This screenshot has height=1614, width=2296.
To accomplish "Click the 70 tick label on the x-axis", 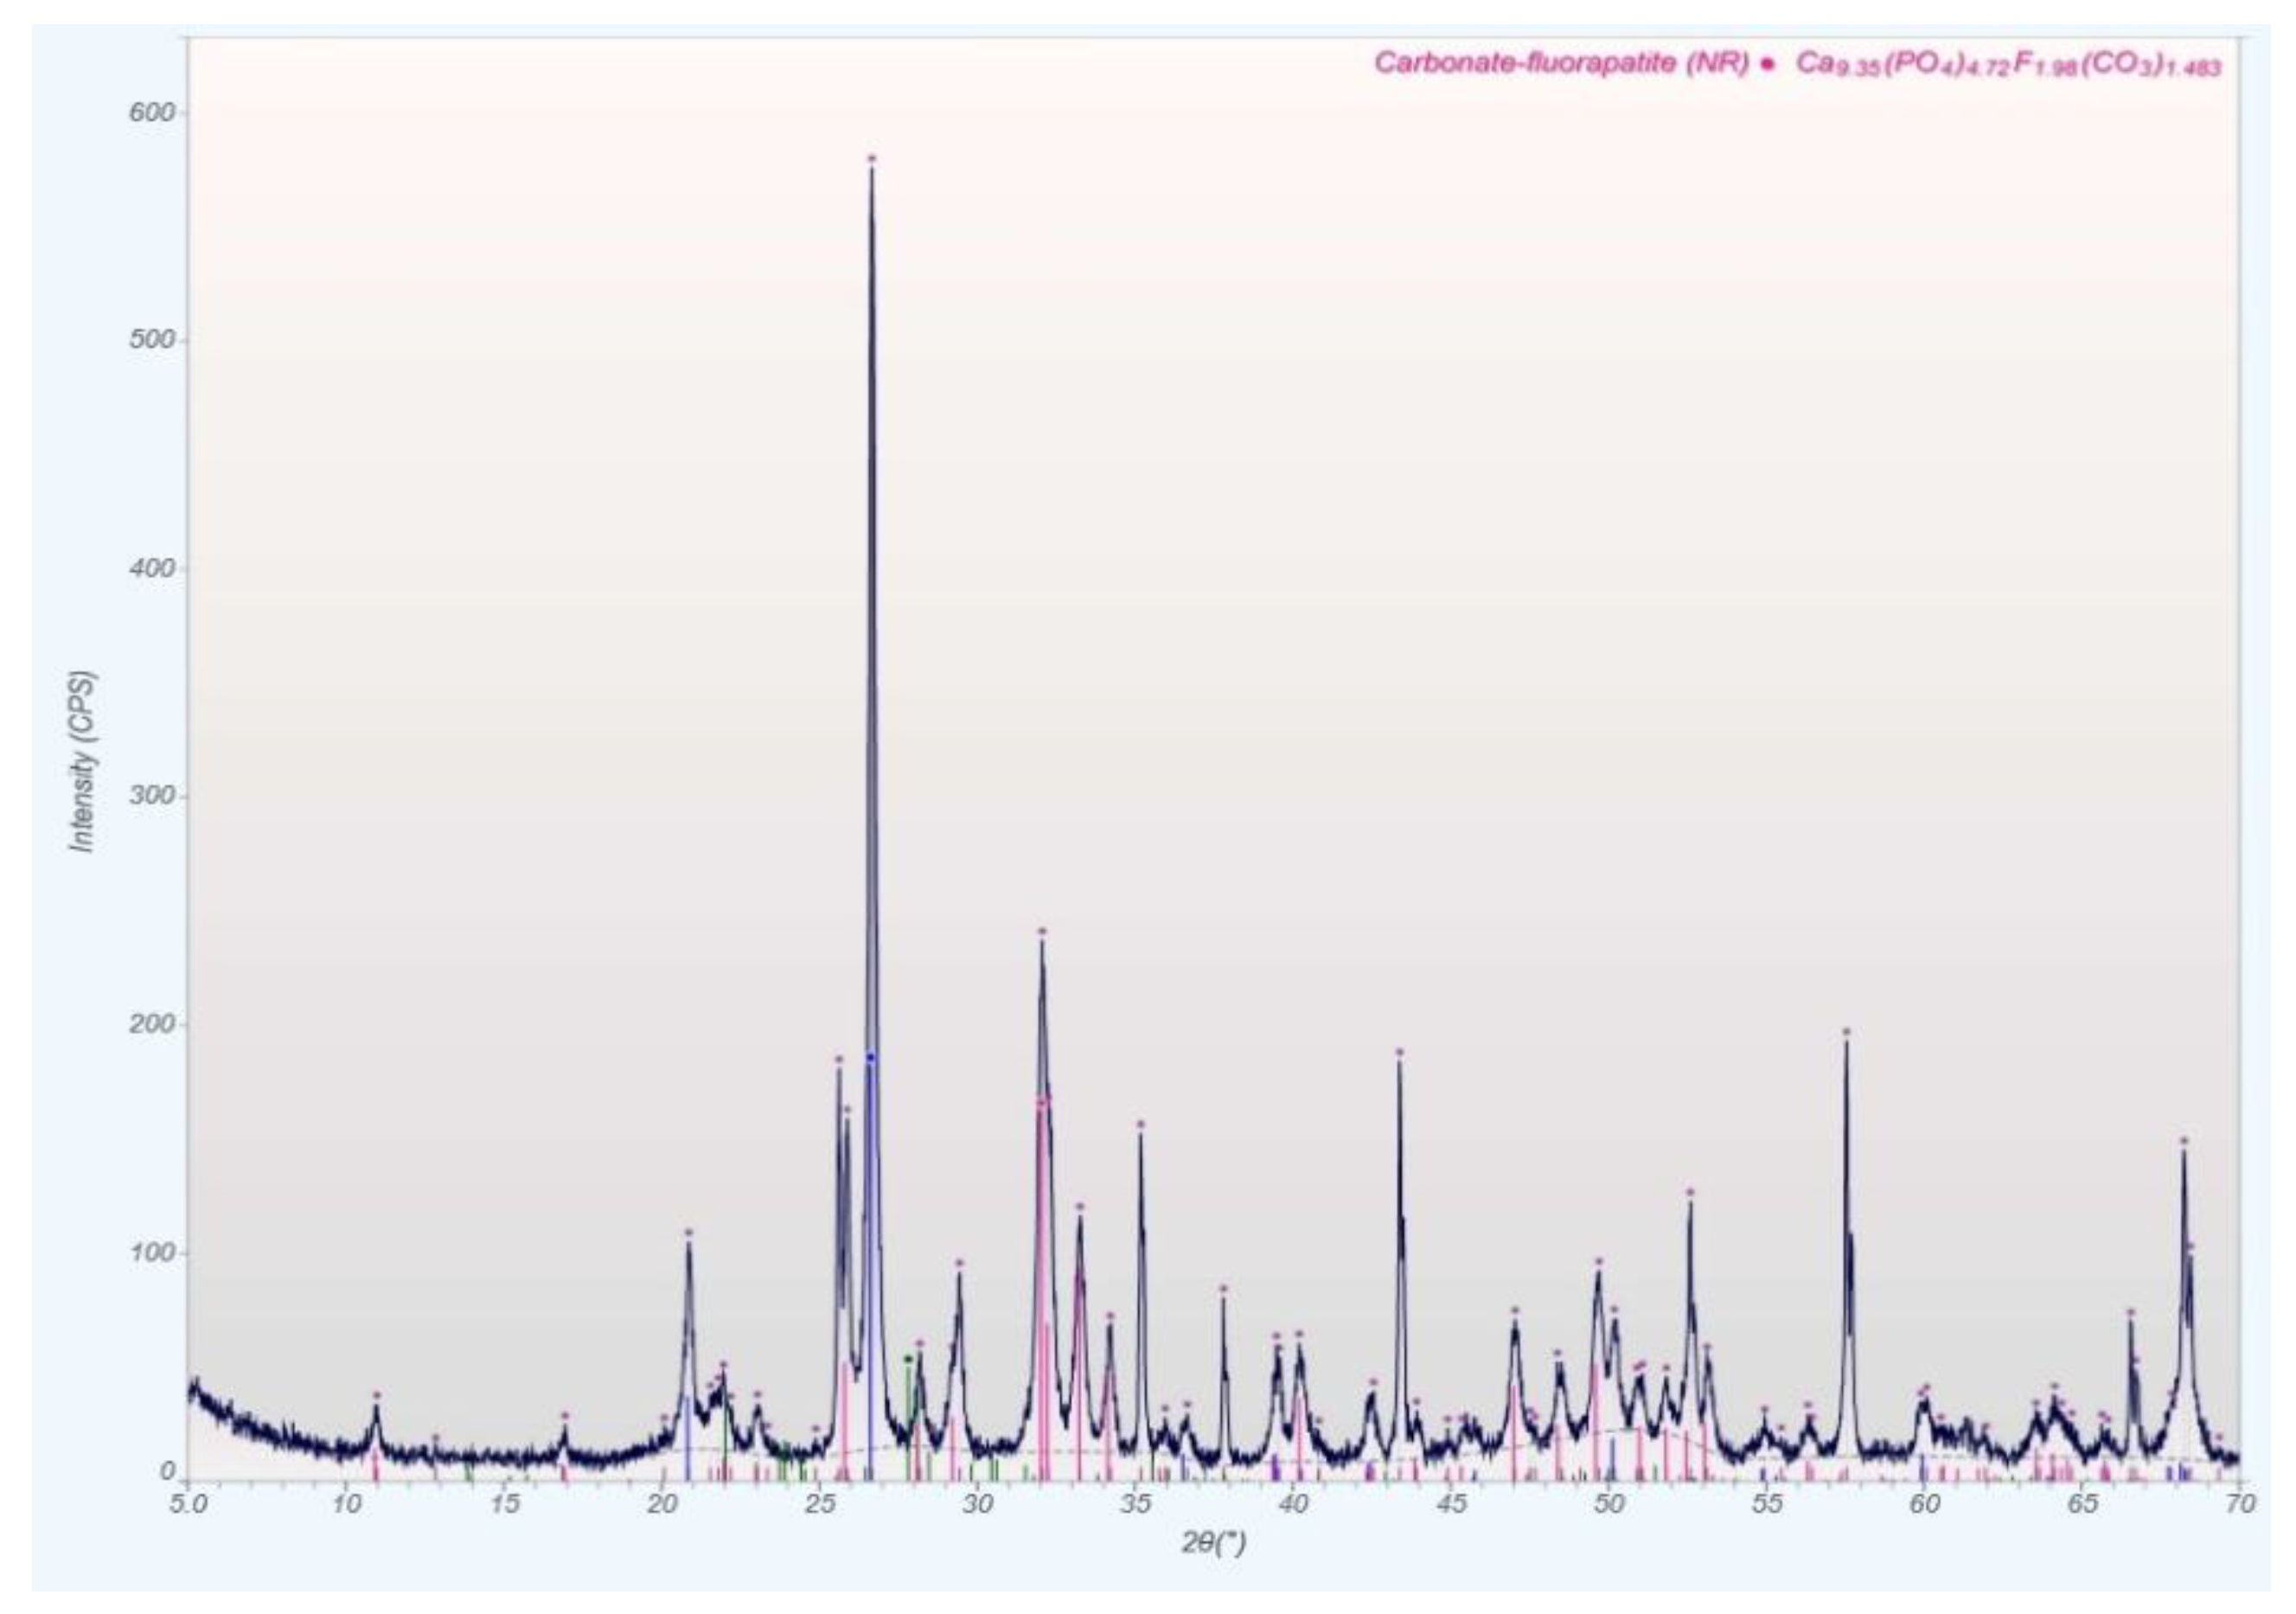I will pos(2241,1504).
